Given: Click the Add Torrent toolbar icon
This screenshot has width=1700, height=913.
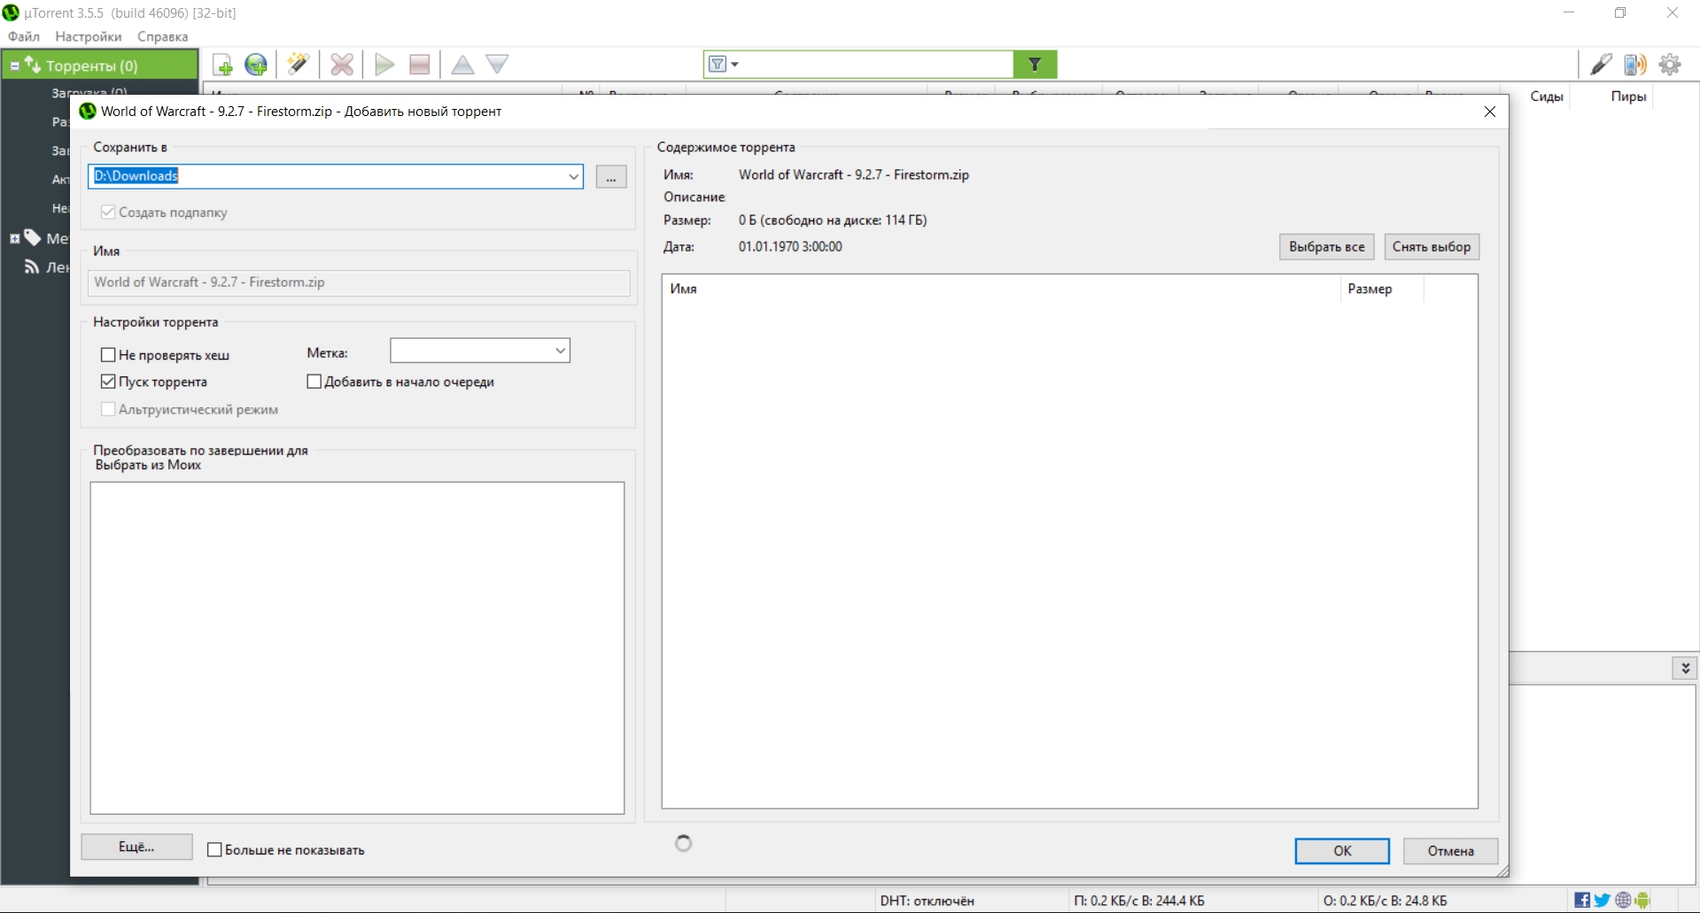Looking at the screenshot, I should pyautogui.click(x=222, y=65).
